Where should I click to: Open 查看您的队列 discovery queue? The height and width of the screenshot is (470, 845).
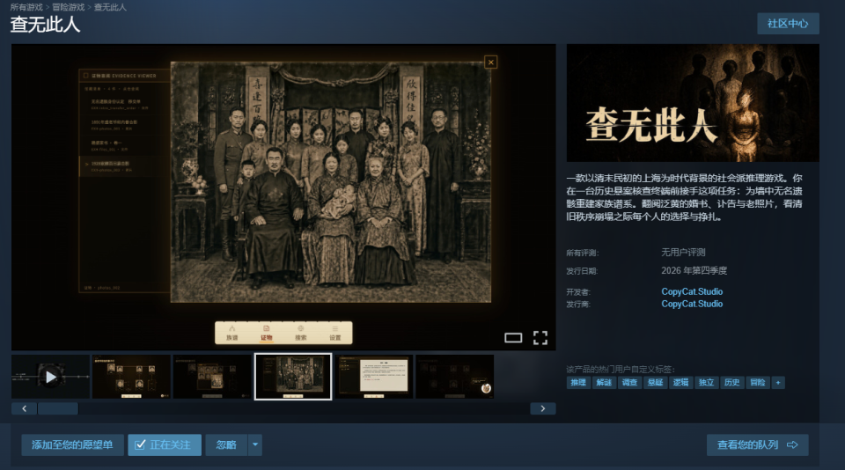pos(757,444)
